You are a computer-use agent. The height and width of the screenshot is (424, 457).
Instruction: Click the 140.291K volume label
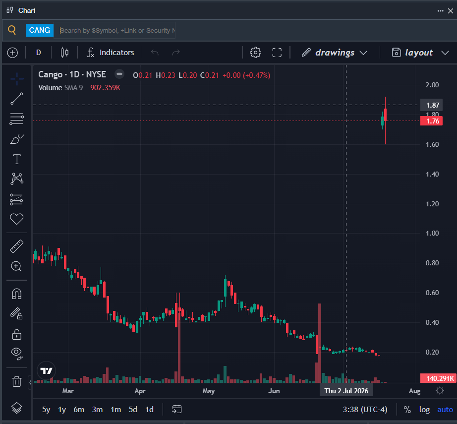coord(439,378)
